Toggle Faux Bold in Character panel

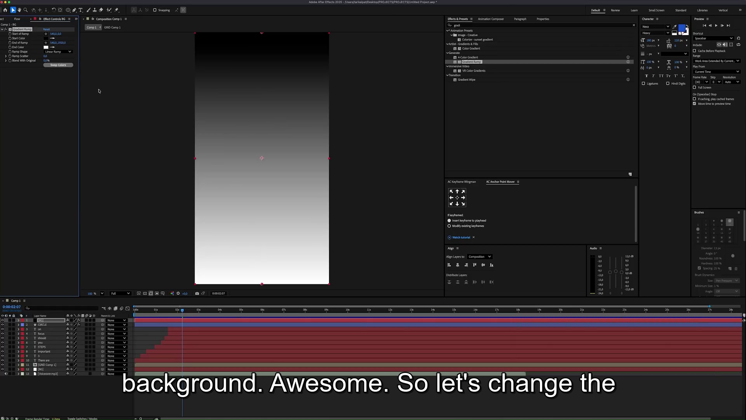point(647,76)
